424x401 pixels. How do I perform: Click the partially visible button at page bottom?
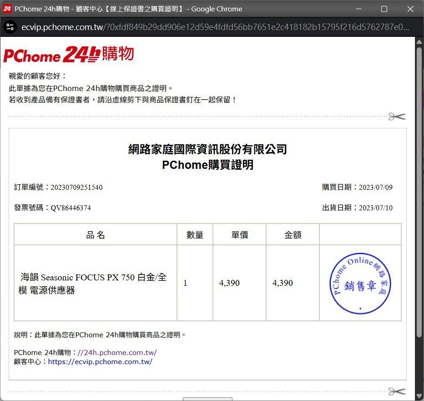pyautogui.click(x=207, y=399)
